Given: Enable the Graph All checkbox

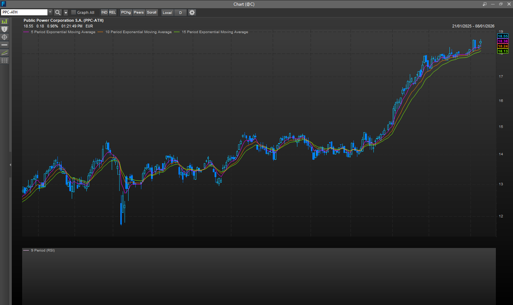Looking at the screenshot, I should tap(74, 12).
